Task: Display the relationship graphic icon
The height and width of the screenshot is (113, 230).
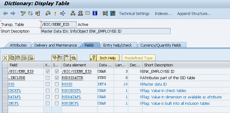Action: (x=105, y=13)
